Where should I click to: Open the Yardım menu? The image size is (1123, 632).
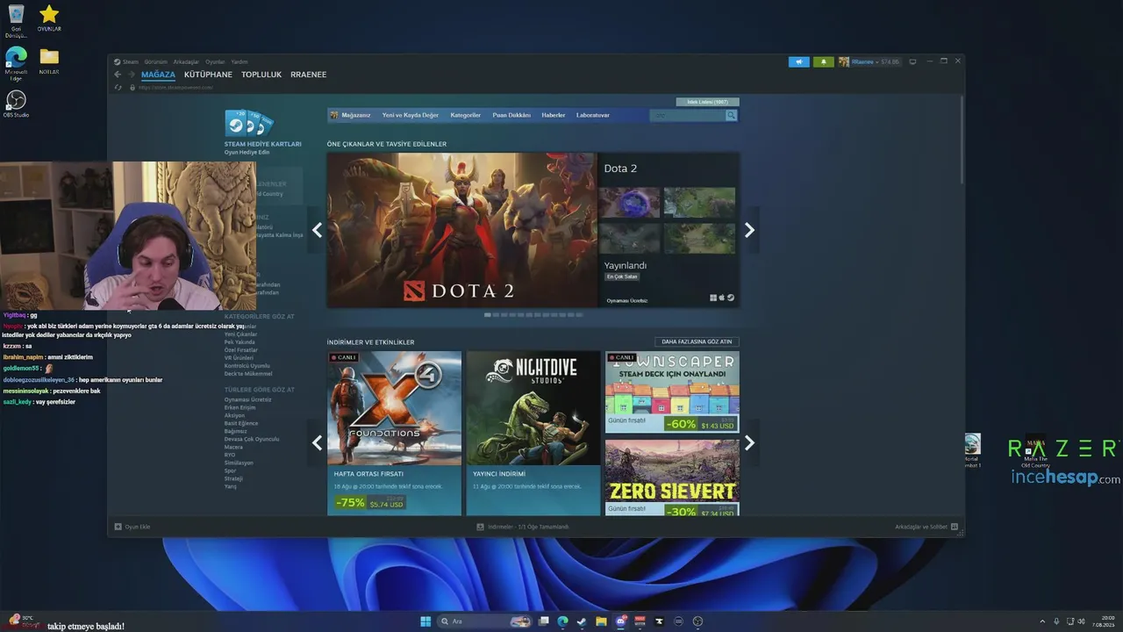pos(240,61)
